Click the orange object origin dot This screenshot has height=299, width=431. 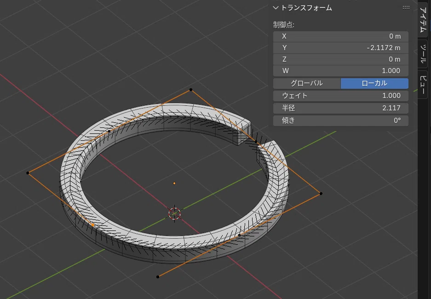click(x=174, y=183)
